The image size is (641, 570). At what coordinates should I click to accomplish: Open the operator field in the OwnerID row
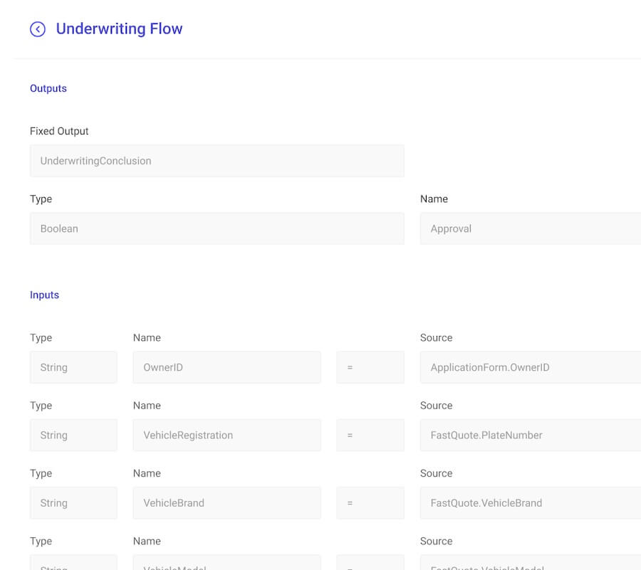point(370,367)
